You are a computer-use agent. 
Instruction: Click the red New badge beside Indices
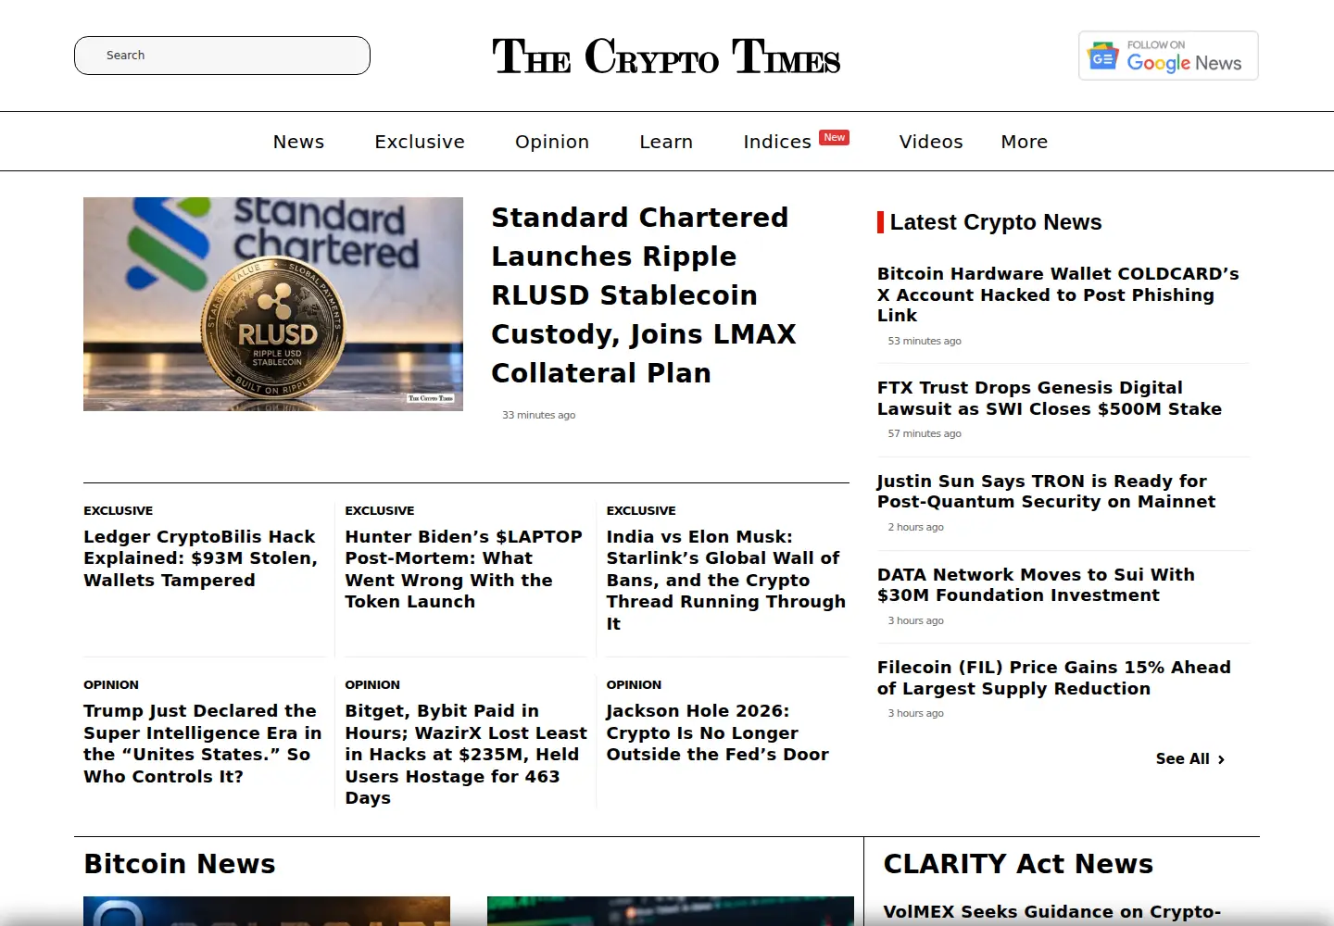pyautogui.click(x=834, y=137)
